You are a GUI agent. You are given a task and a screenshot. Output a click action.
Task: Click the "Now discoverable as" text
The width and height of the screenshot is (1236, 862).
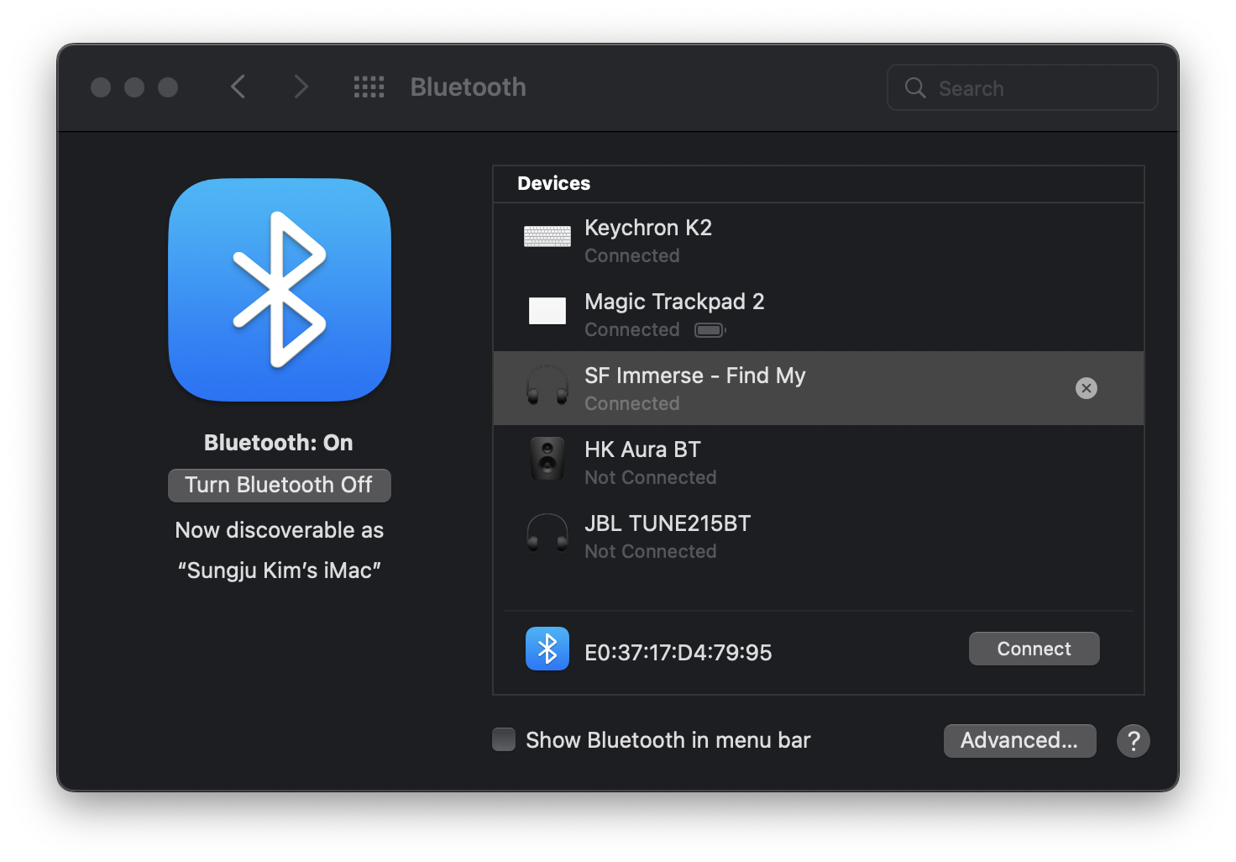click(x=280, y=530)
